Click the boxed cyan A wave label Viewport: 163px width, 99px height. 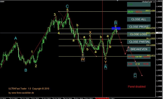[106, 67]
